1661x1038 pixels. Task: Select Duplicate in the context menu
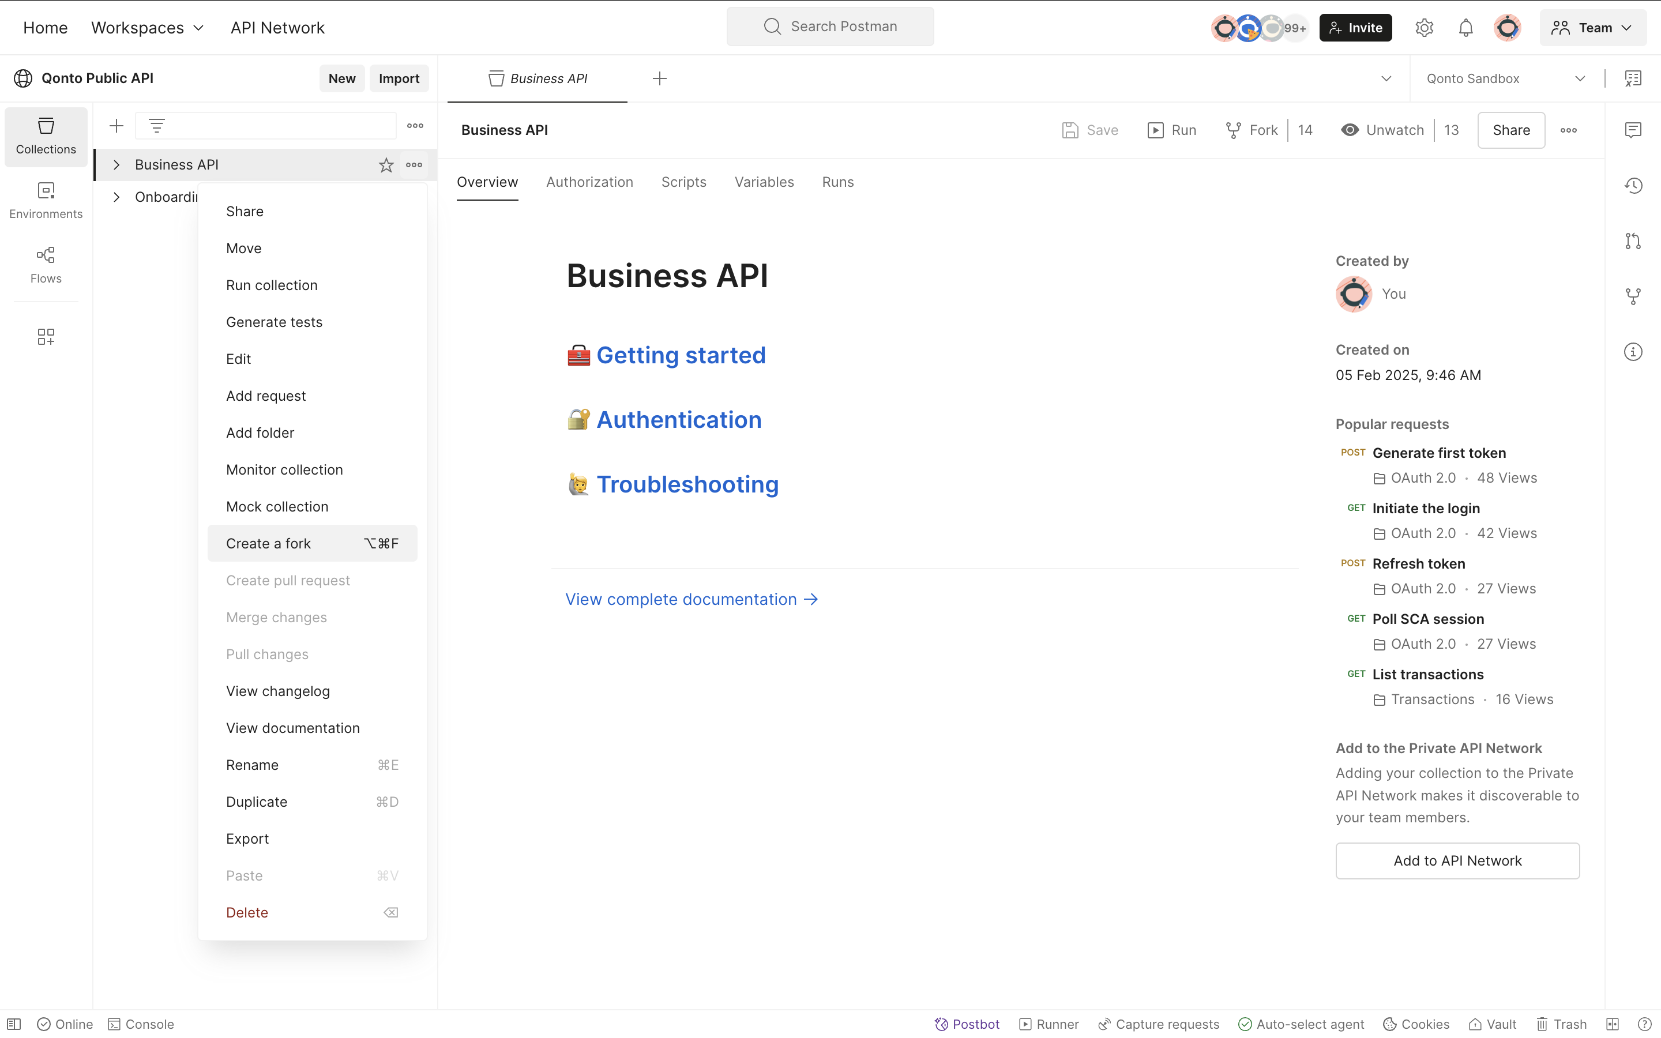[312, 802]
